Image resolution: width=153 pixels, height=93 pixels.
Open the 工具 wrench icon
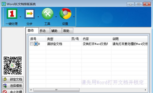pyautogui.click(x=47, y=14)
